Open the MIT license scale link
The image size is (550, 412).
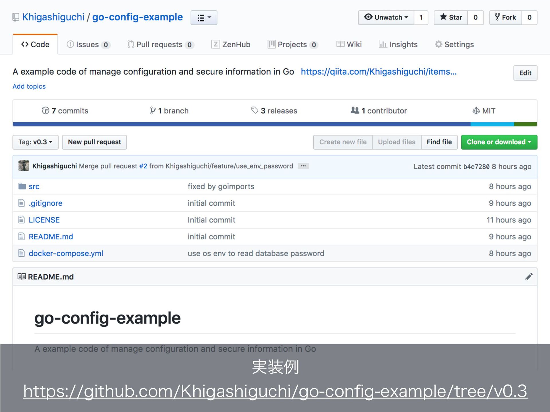484,111
